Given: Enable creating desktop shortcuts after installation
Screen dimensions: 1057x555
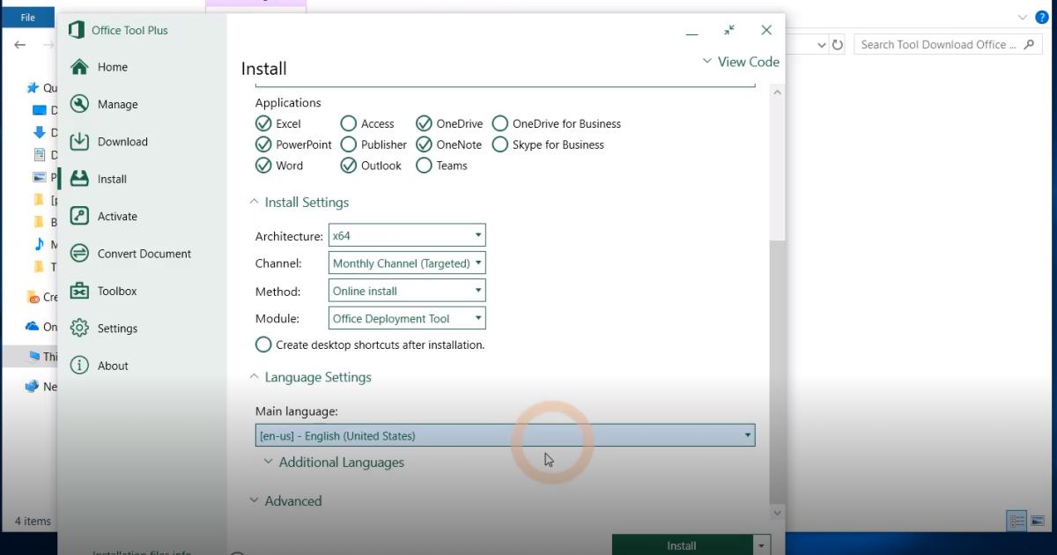Looking at the screenshot, I should [x=263, y=344].
